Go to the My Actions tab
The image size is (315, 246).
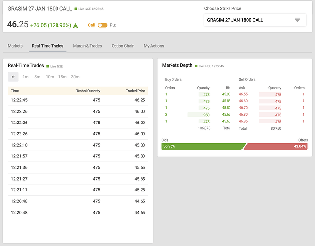pos(154,46)
